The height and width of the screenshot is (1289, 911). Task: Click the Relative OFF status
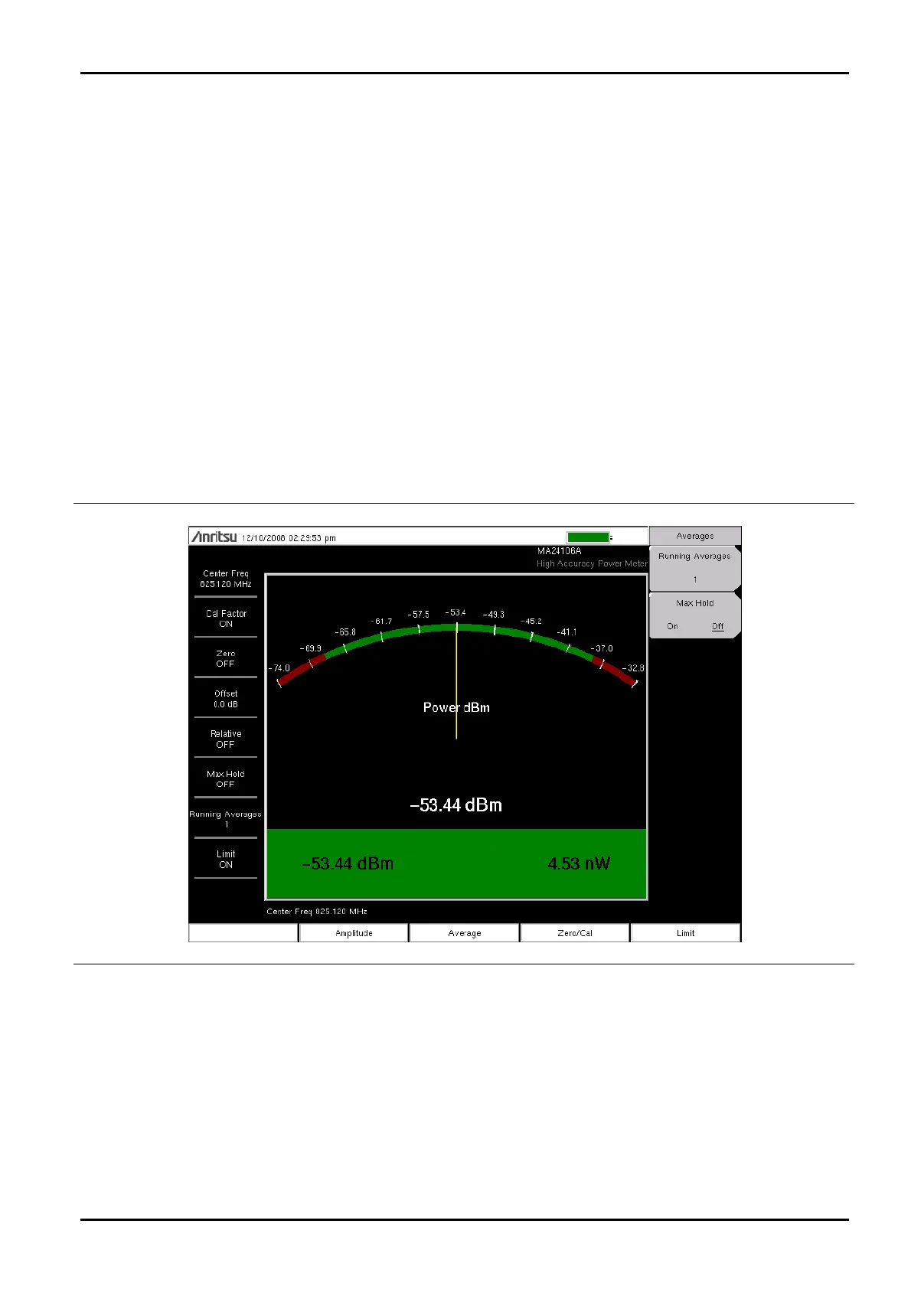226,739
